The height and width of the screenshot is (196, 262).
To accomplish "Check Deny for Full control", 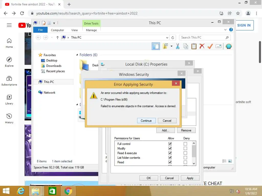I will [185, 144].
